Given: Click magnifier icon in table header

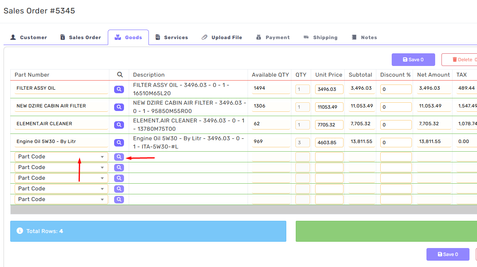Looking at the screenshot, I should [x=120, y=75].
